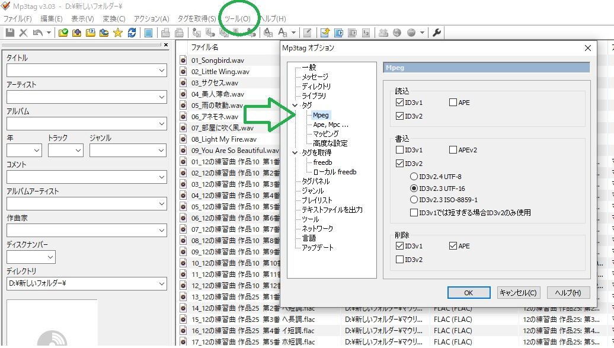Collapse the タグを取得 tree node
The height and width of the screenshot is (348, 614).
point(295,153)
